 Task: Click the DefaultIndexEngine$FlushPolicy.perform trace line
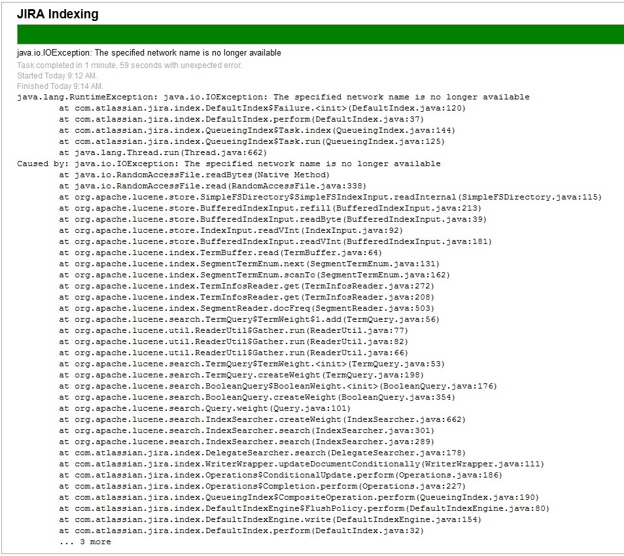pos(304,509)
